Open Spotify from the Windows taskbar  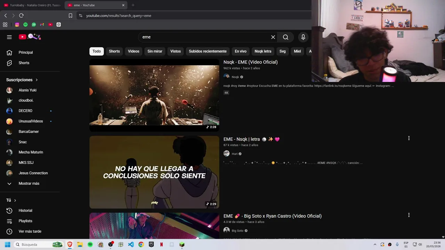pyautogui.click(x=90, y=244)
